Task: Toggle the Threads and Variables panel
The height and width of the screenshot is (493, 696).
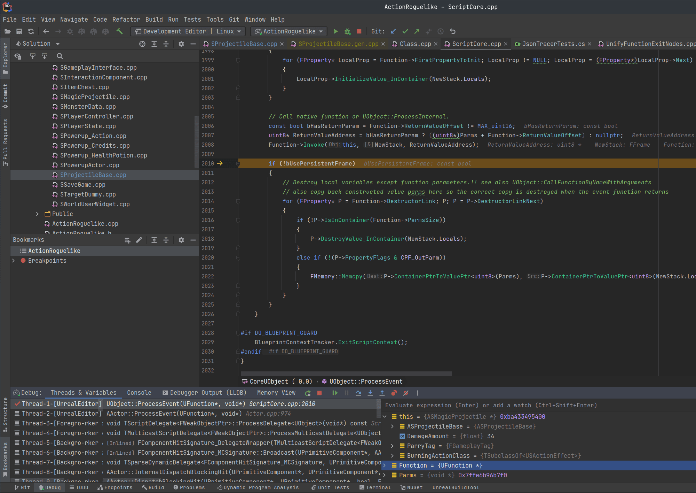Action: 83,393
